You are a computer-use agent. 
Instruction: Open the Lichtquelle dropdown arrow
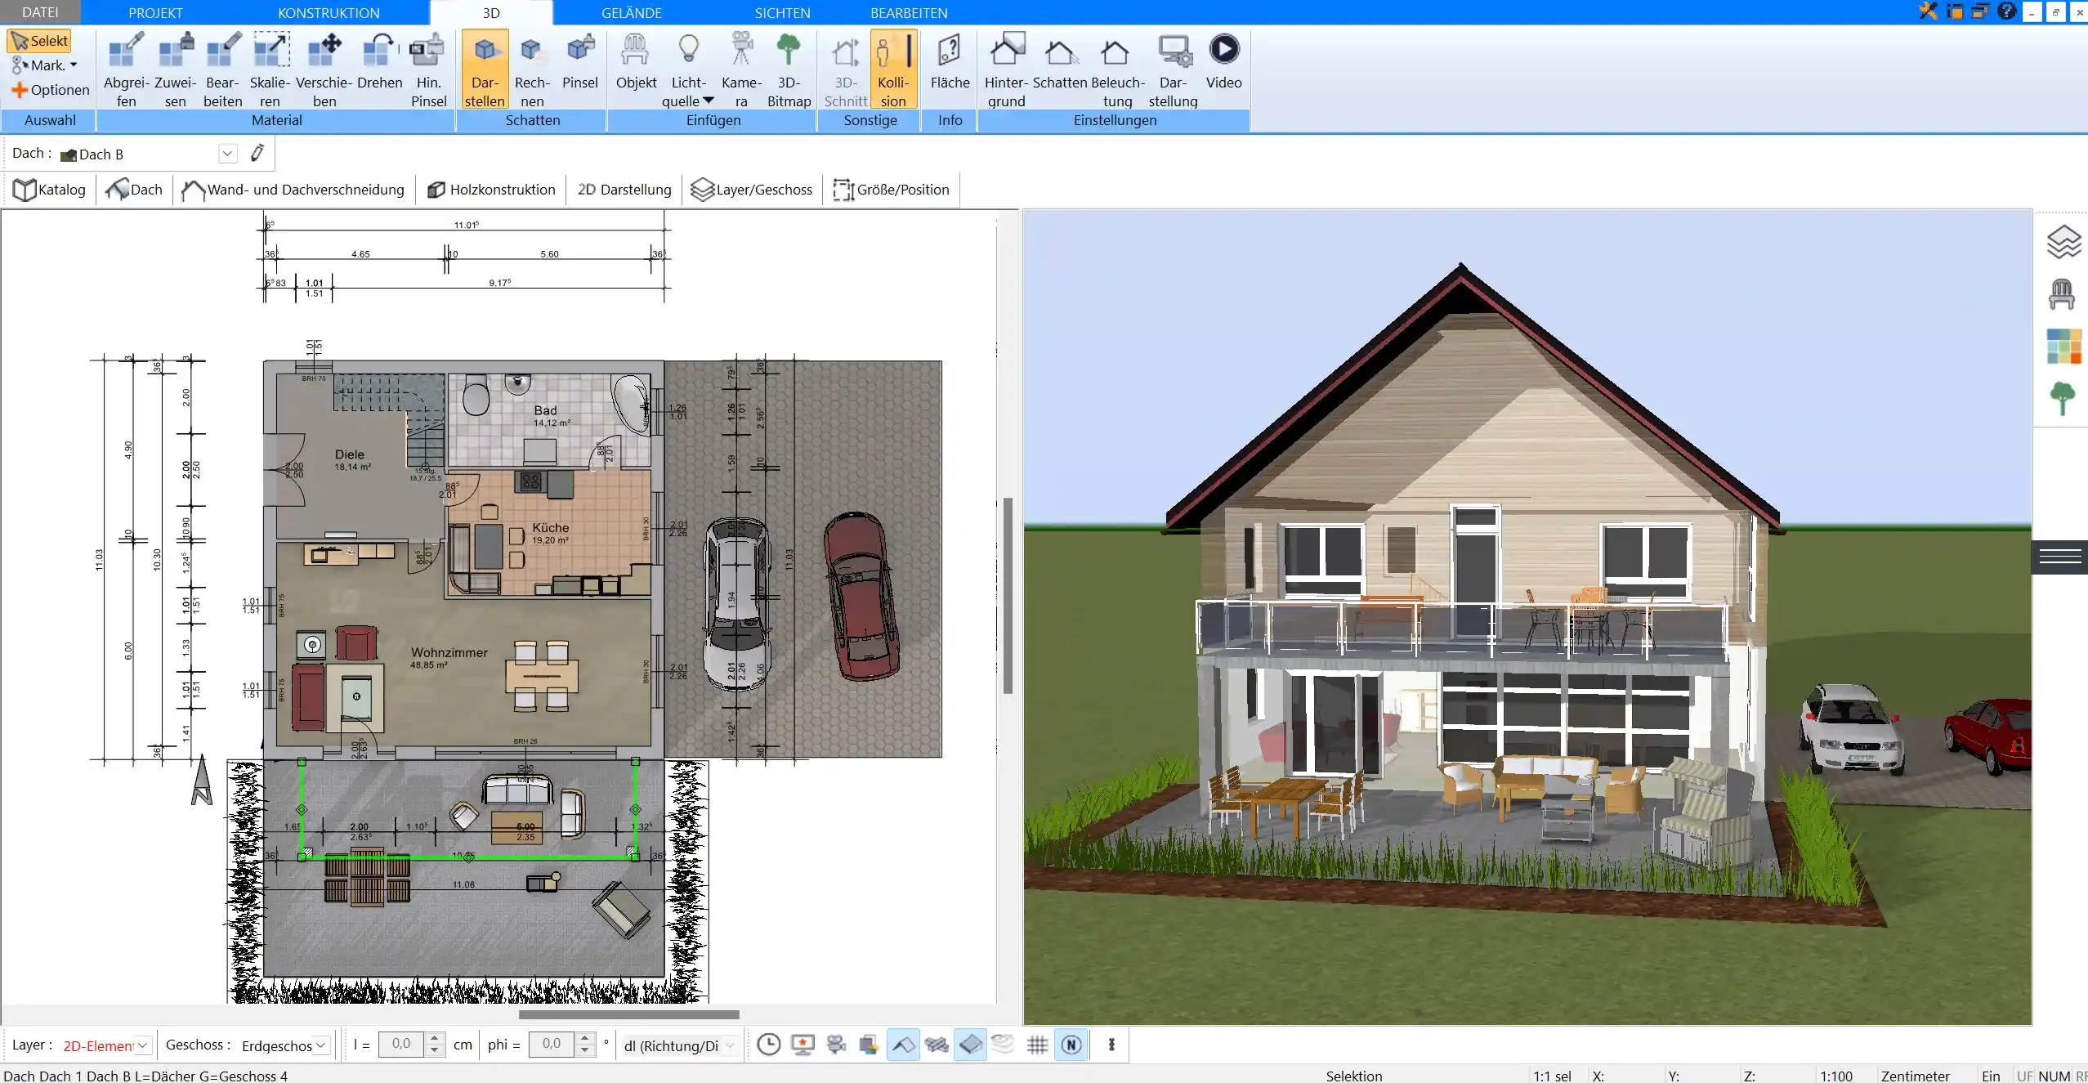point(709,101)
